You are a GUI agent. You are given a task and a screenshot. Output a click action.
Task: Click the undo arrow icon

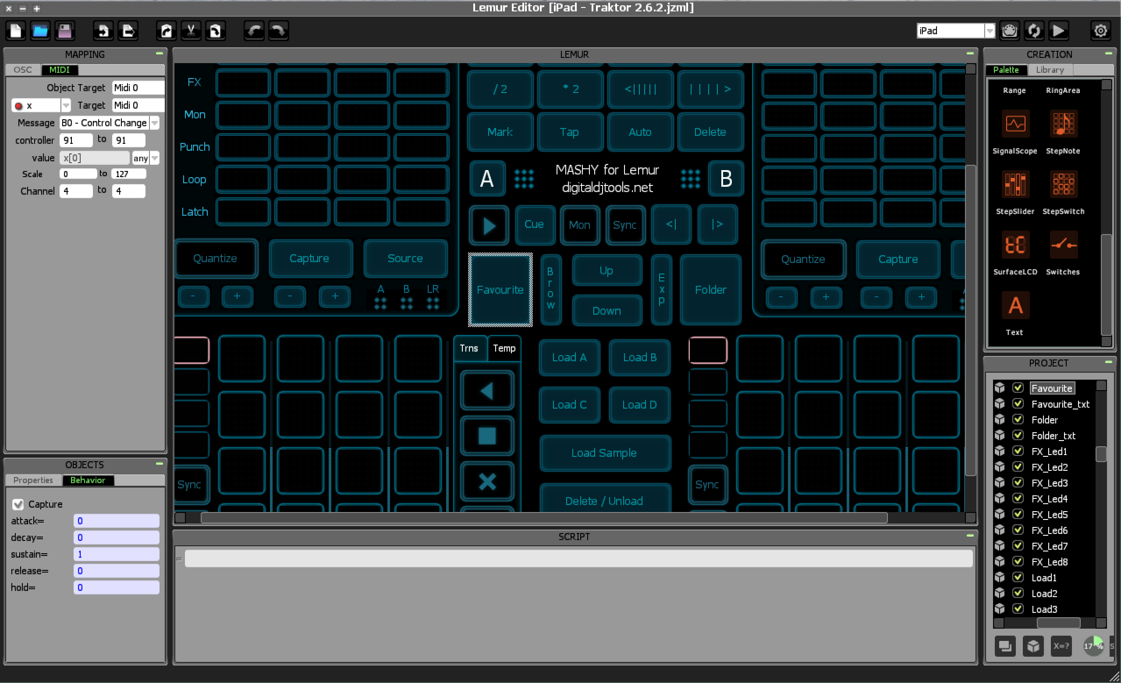[x=254, y=31]
